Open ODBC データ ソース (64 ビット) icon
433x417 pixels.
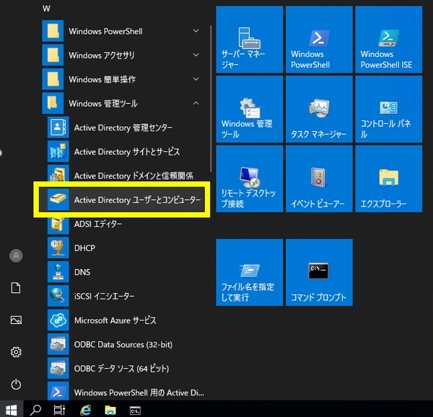[x=58, y=368]
